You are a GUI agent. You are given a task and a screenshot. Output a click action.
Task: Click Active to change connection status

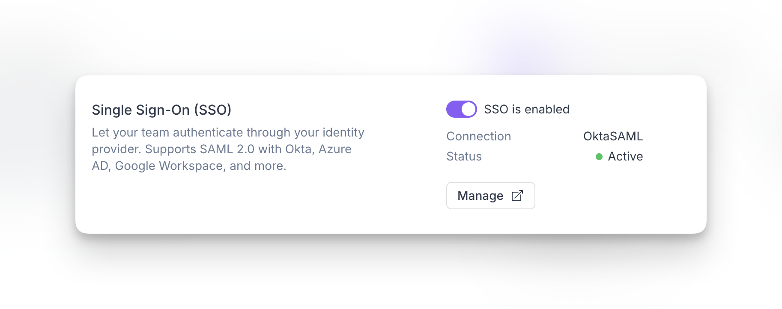tap(626, 157)
